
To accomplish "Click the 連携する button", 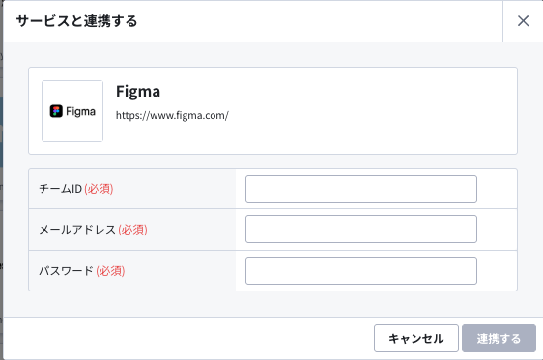I will (x=499, y=338).
